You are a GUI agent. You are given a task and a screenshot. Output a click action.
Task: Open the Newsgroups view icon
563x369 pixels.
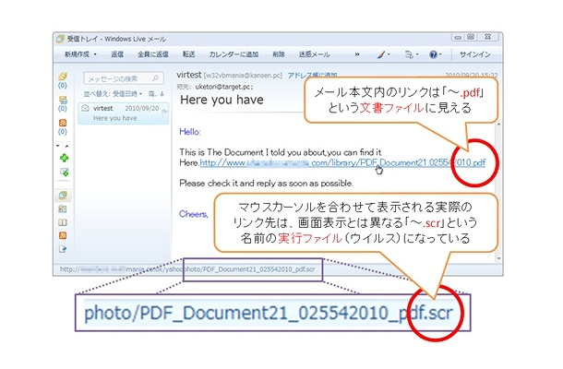pos(63,249)
